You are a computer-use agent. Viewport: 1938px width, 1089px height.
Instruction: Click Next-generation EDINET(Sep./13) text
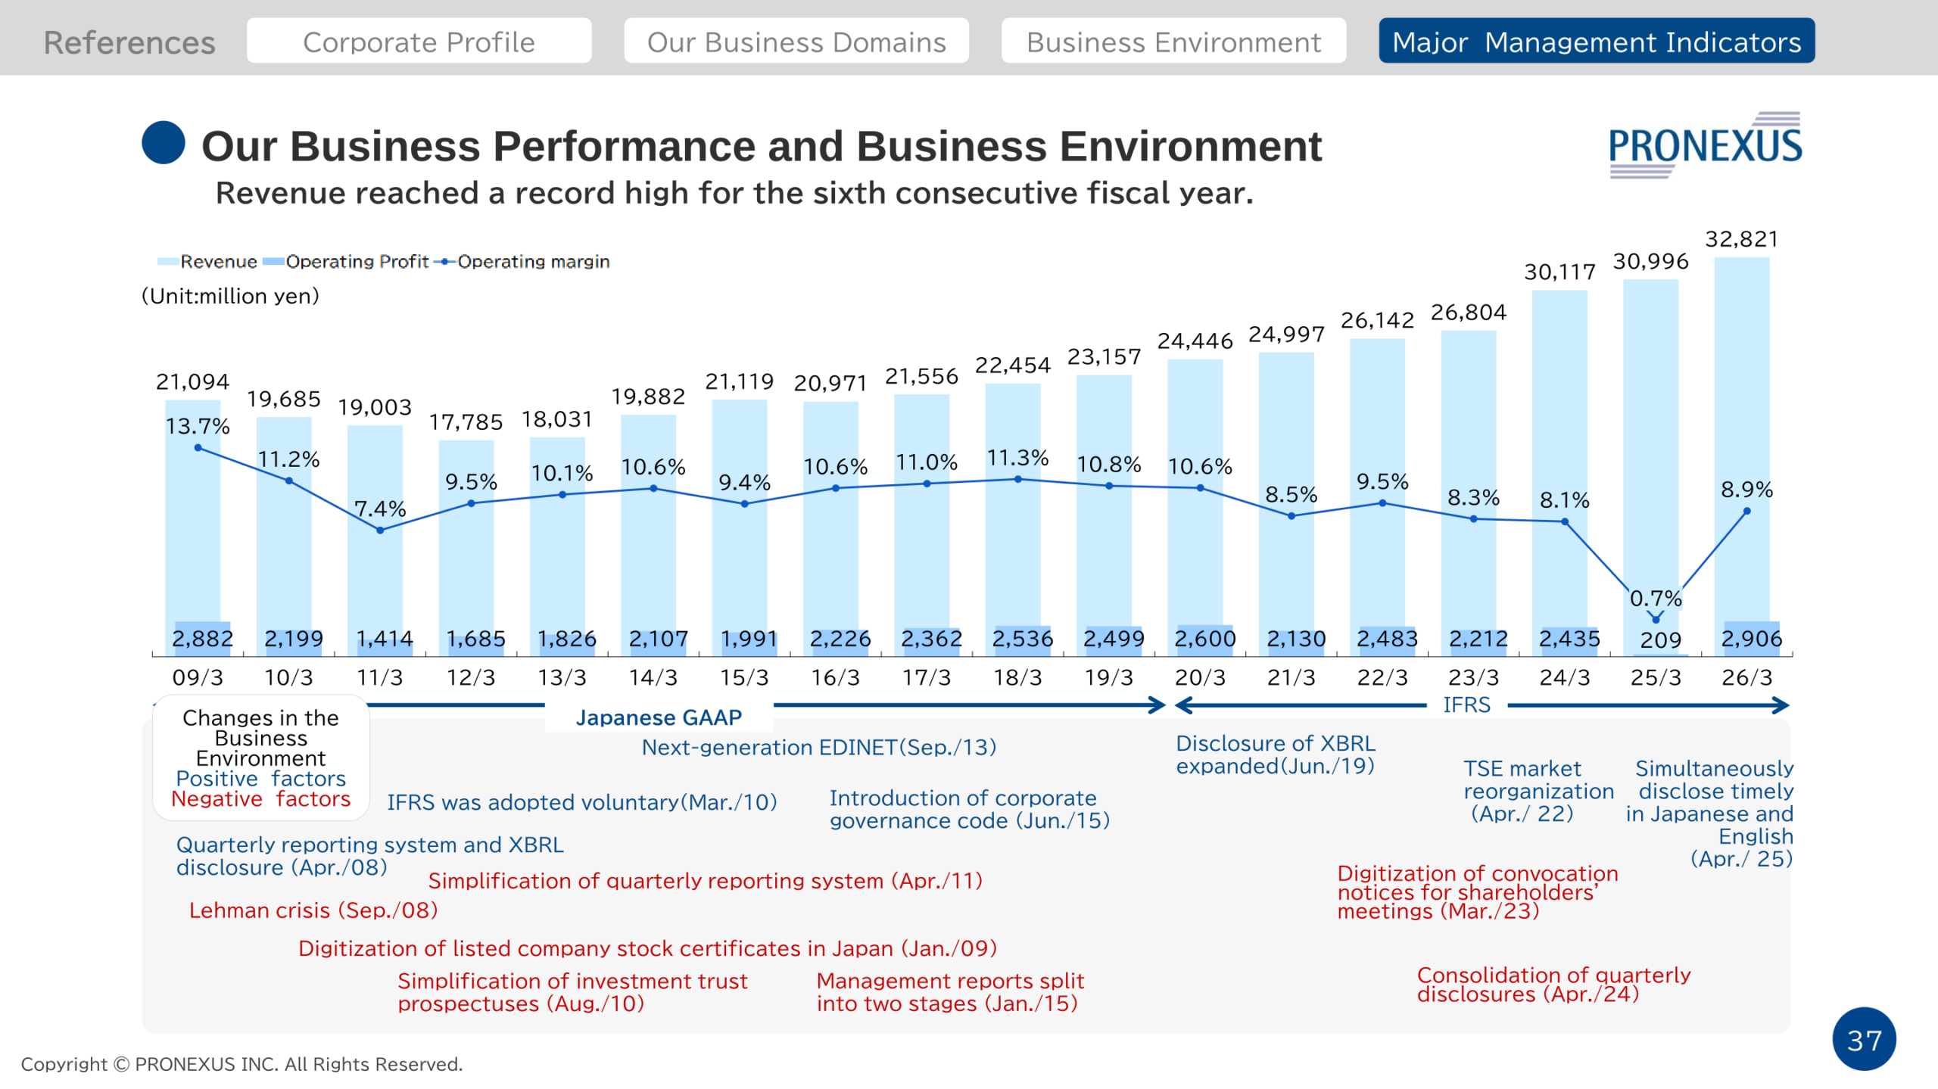819,748
